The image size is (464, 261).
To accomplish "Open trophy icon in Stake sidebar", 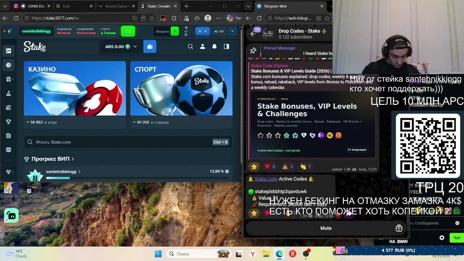I will (x=9, y=122).
